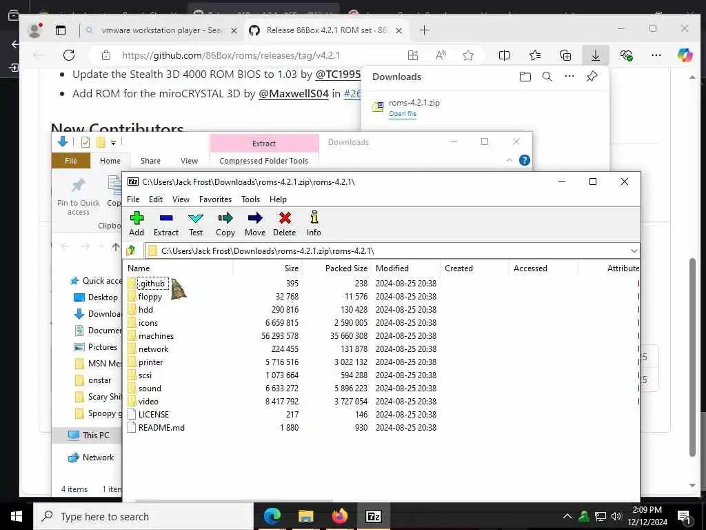Open Firefox from the taskbar
This screenshot has width=706, height=530.
(339, 516)
